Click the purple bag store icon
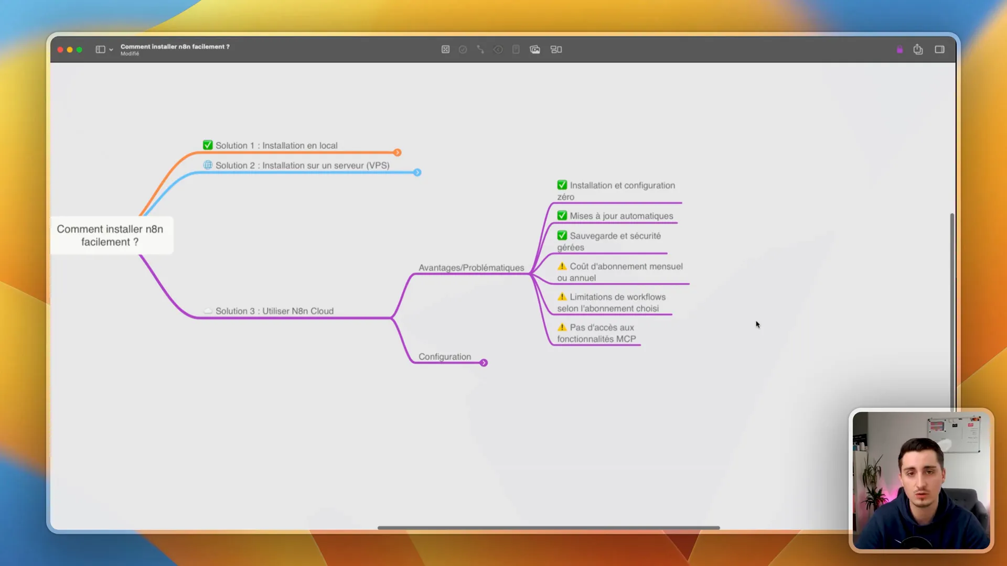 pos(900,49)
